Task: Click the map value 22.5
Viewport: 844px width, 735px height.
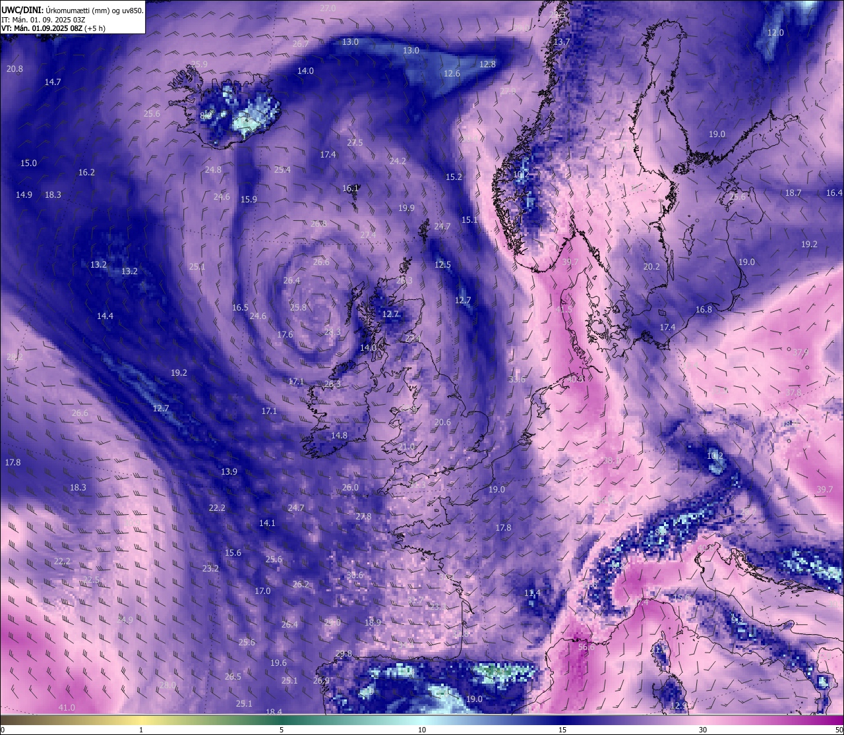Action: pyautogui.click(x=91, y=579)
